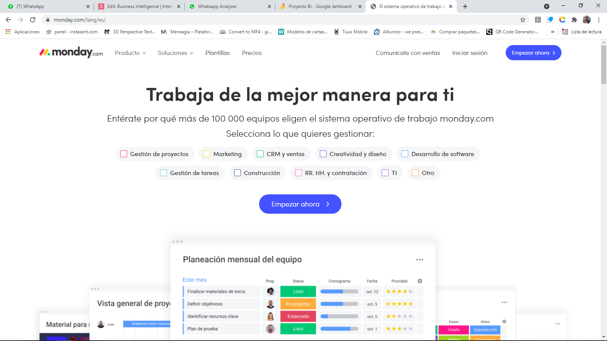
Task: Click the site lock icon in the address bar
Action: (48, 20)
